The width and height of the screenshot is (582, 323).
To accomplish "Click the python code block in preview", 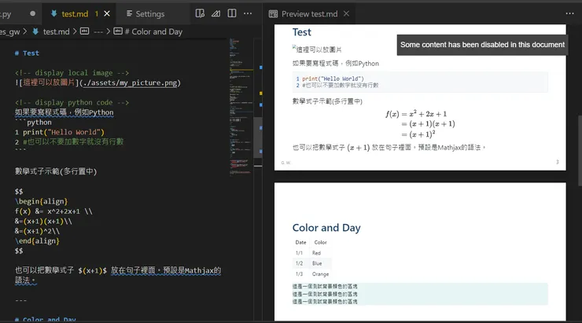I will [x=420, y=82].
